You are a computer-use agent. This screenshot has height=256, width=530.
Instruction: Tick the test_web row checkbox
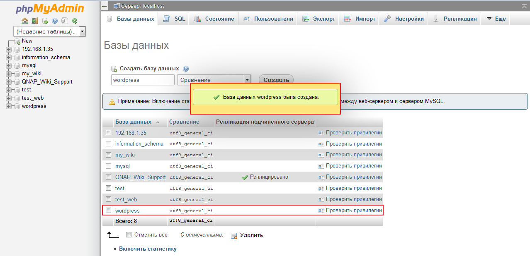coord(108,199)
